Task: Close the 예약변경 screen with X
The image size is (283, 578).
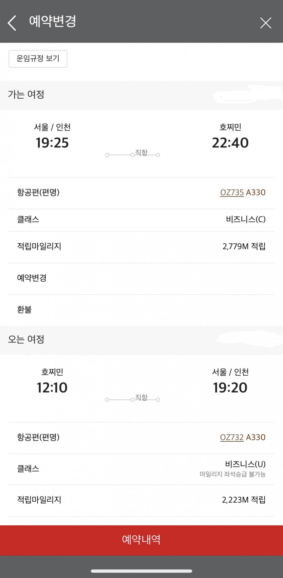Action: tap(265, 23)
